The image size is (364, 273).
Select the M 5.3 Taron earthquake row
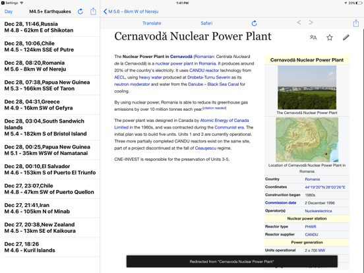point(50,86)
